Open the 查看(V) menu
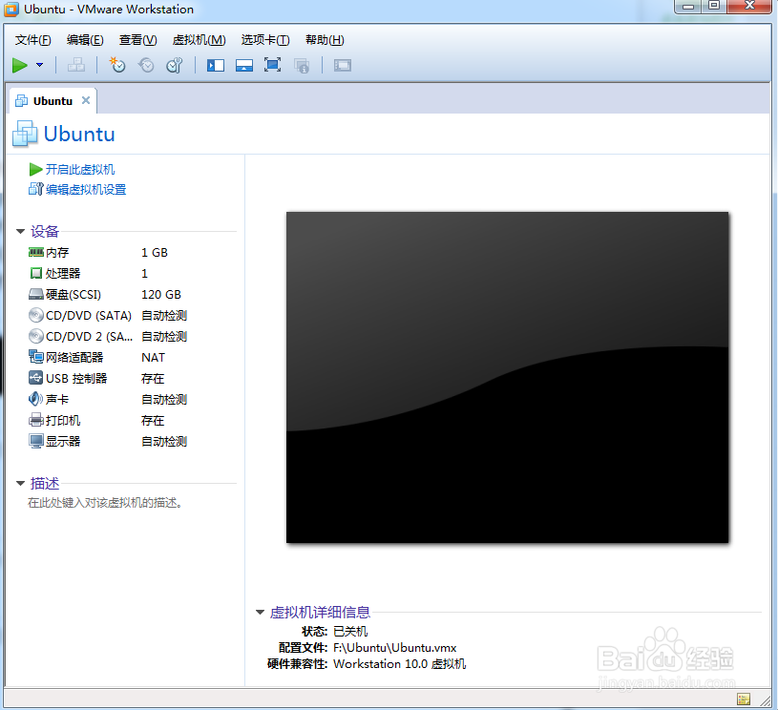This screenshot has height=710, width=778. coord(138,40)
